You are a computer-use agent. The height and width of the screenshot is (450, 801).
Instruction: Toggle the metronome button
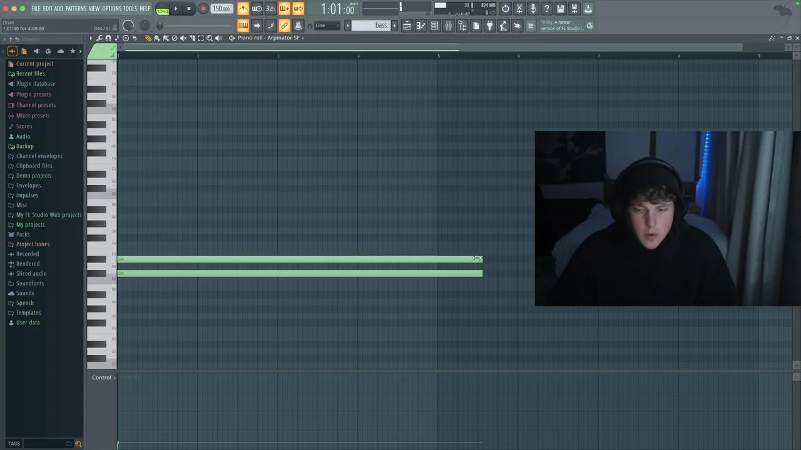pos(243,9)
